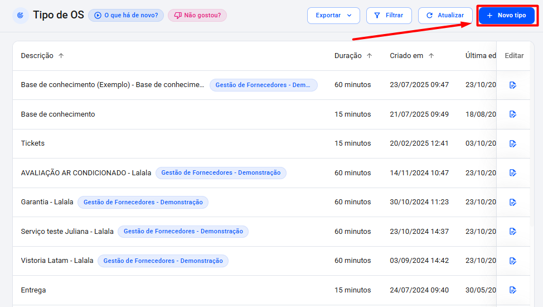Click the refresh icon on Atualizar
This screenshot has width=543, height=307.
click(429, 15)
